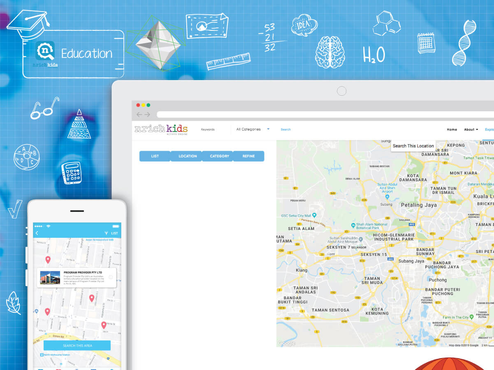
Task: Click the KOTA DAMANSARA map label
Action: tap(413, 178)
